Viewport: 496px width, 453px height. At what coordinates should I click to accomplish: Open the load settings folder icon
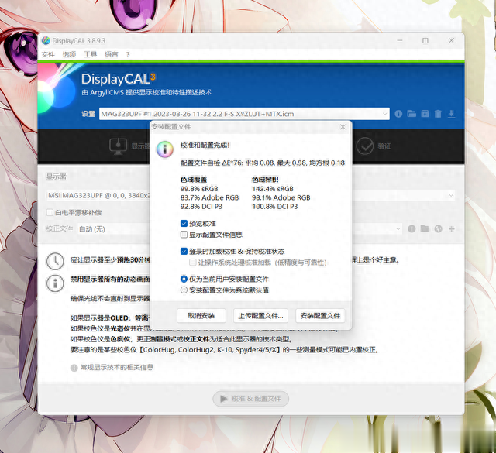pyautogui.click(x=412, y=114)
